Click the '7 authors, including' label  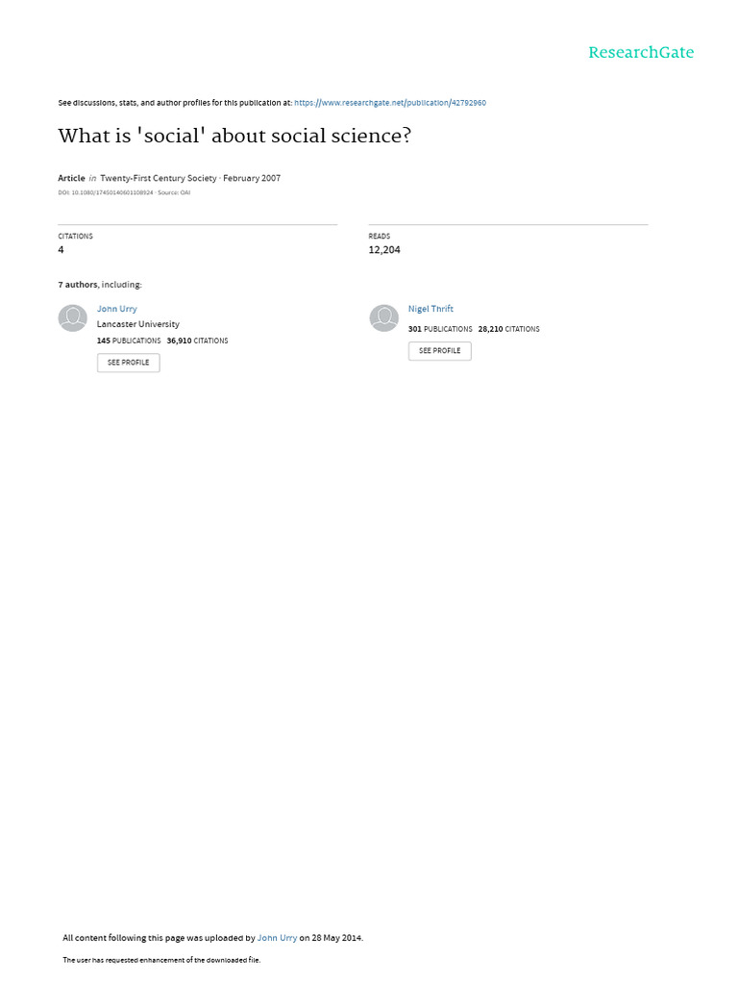pos(100,285)
